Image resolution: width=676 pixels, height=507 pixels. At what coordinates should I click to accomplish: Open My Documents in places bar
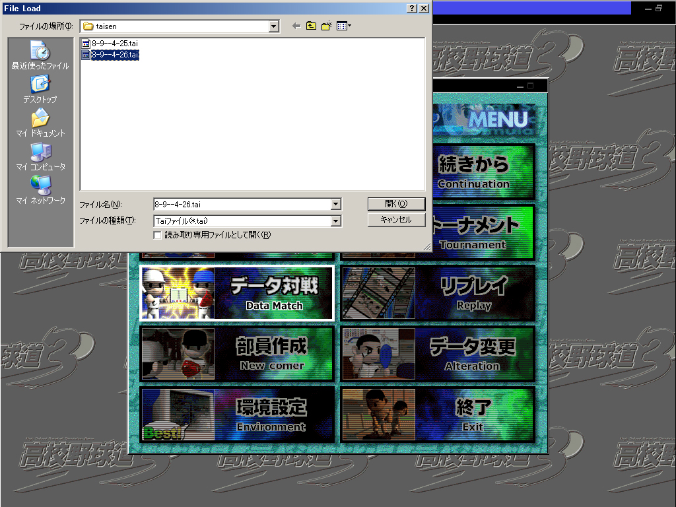tap(40, 123)
